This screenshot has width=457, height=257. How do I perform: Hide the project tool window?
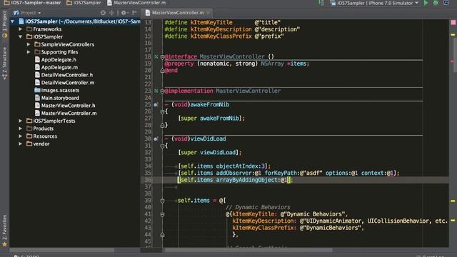coord(134,13)
